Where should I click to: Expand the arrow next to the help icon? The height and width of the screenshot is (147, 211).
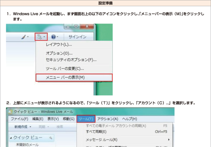click(57, 36)
